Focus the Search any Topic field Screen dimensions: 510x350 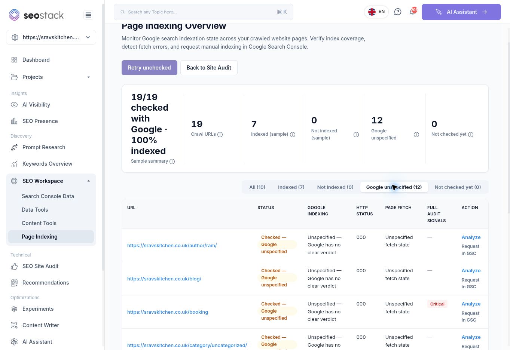[203, 12]
